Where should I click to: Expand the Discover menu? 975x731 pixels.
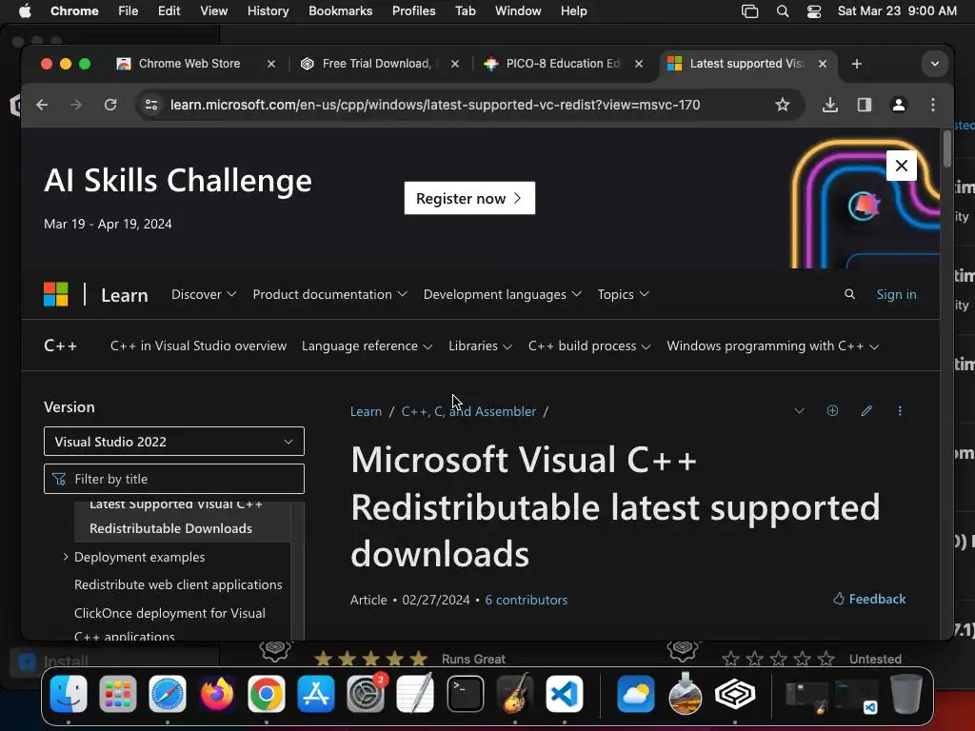pyautogui.click(x=204, y=294)
